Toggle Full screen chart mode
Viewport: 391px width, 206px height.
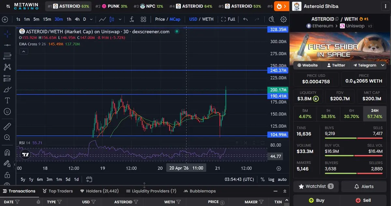[x=228, y=19]
